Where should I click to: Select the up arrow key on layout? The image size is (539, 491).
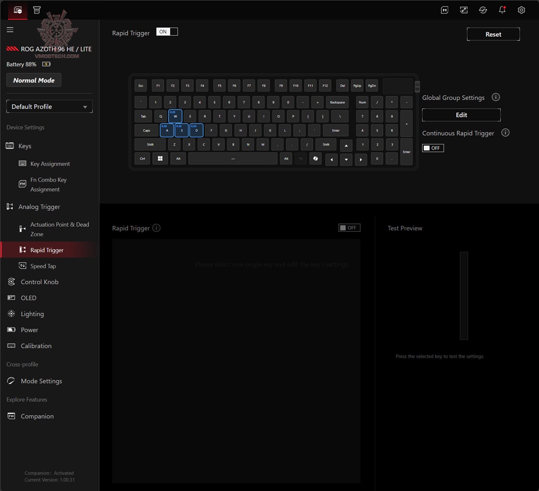[346, 146]
